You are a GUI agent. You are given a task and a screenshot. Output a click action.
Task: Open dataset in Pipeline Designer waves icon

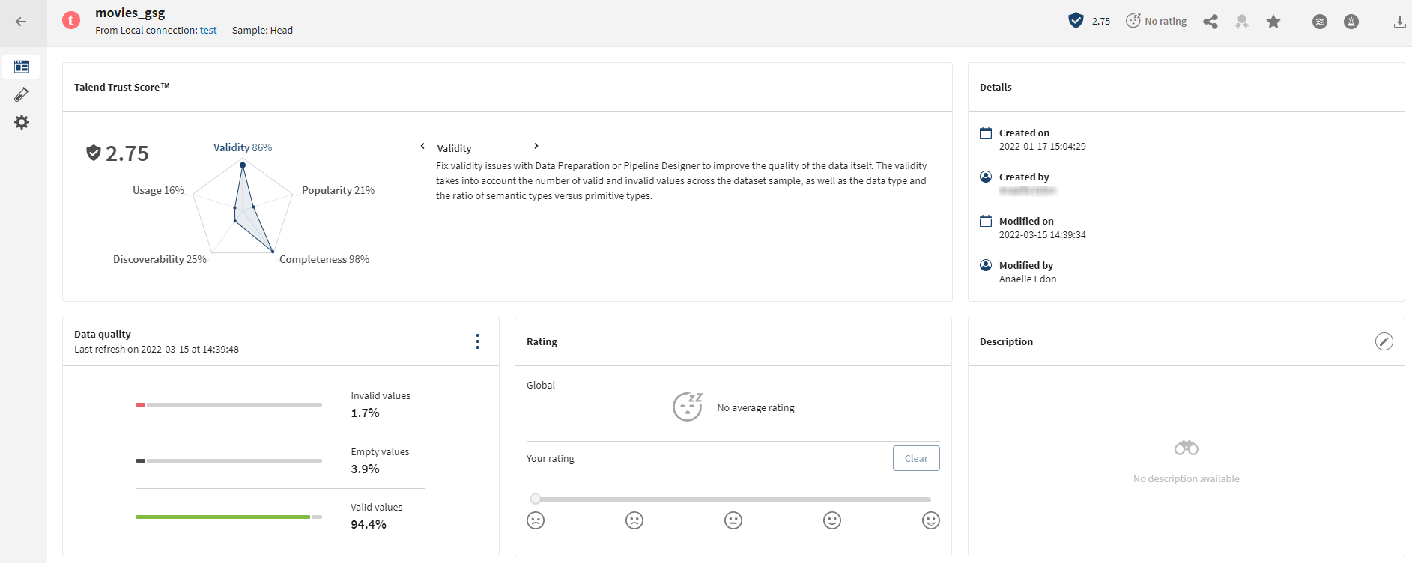pyautogui.click(x=1320, y=22)
